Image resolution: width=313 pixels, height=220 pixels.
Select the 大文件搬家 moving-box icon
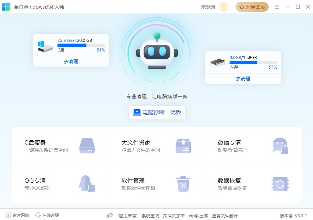pos(184,146)
